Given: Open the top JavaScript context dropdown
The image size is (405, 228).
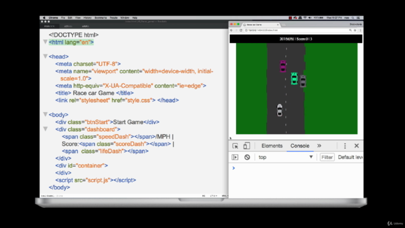Looking at the screenshot, I should coord(285,157).
